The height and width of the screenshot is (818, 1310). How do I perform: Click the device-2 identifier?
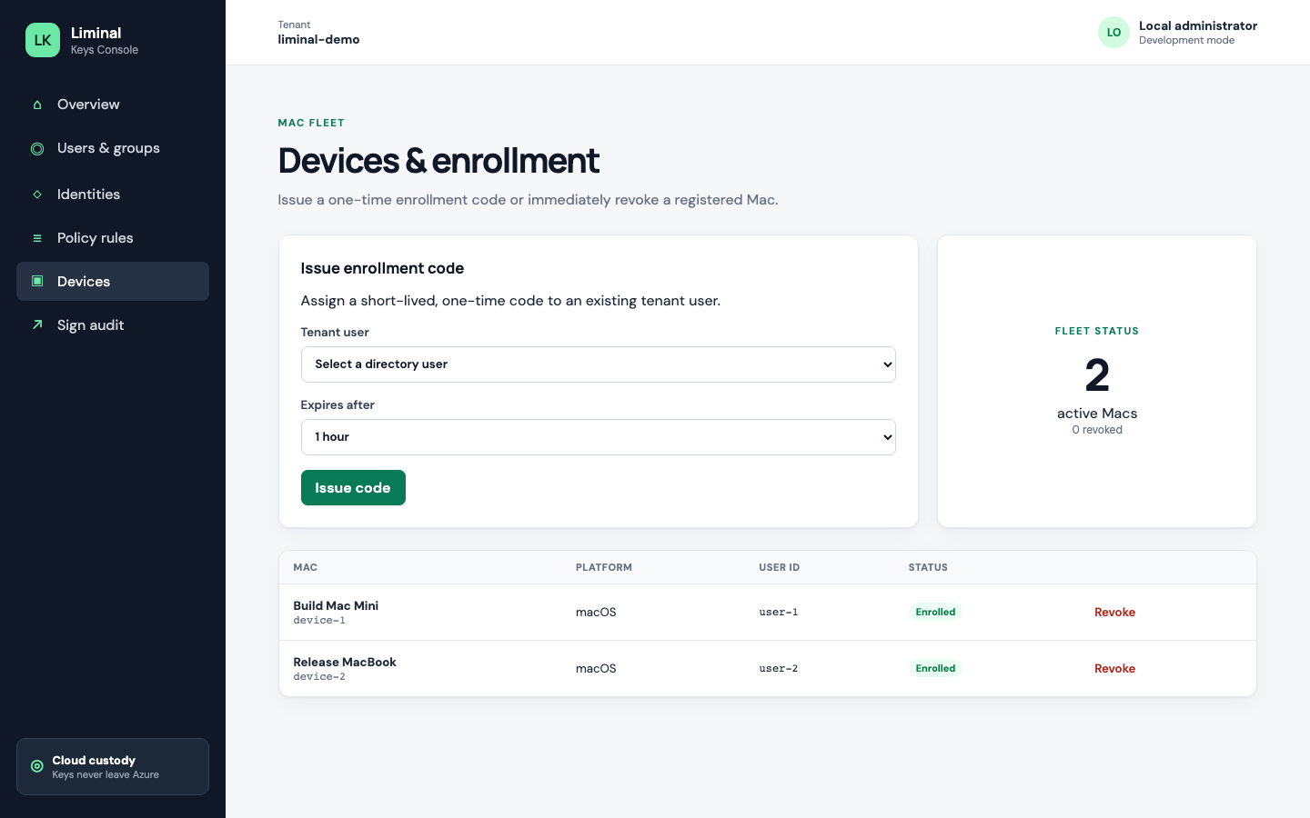coord(319,677)
